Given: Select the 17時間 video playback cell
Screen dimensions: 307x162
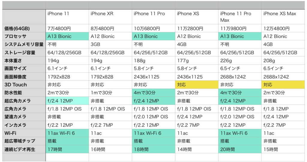Looking at the screenshot, I should 67,149.
